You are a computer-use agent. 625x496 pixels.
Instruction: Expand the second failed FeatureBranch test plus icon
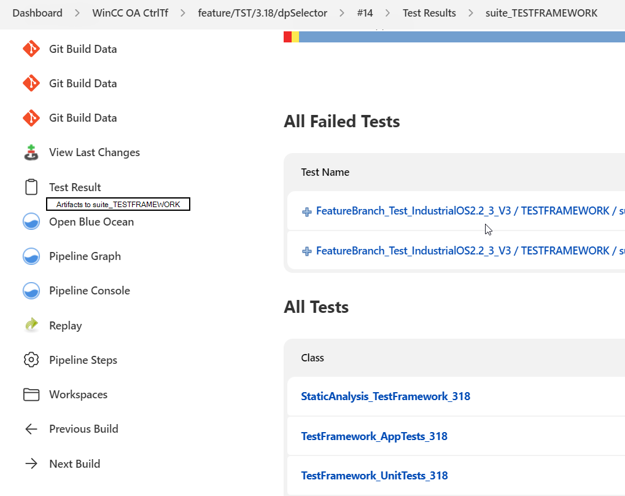point(306,251)
